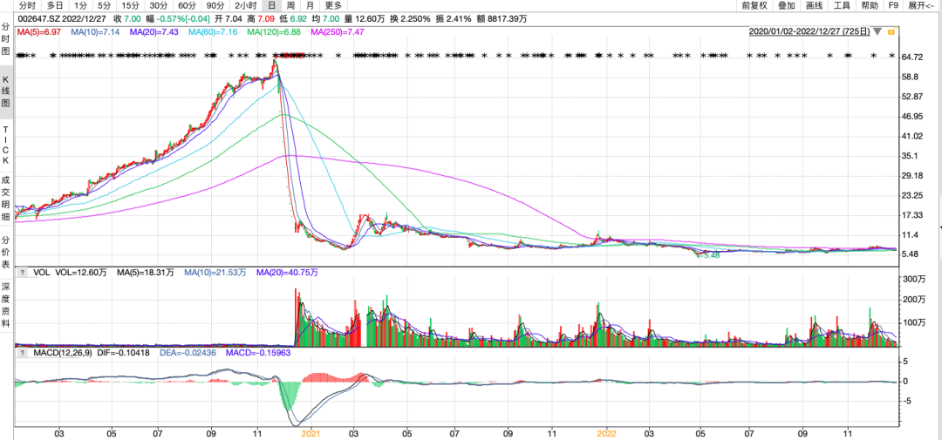Click the MACD indicator help question-mark icon

pos(22,351)
